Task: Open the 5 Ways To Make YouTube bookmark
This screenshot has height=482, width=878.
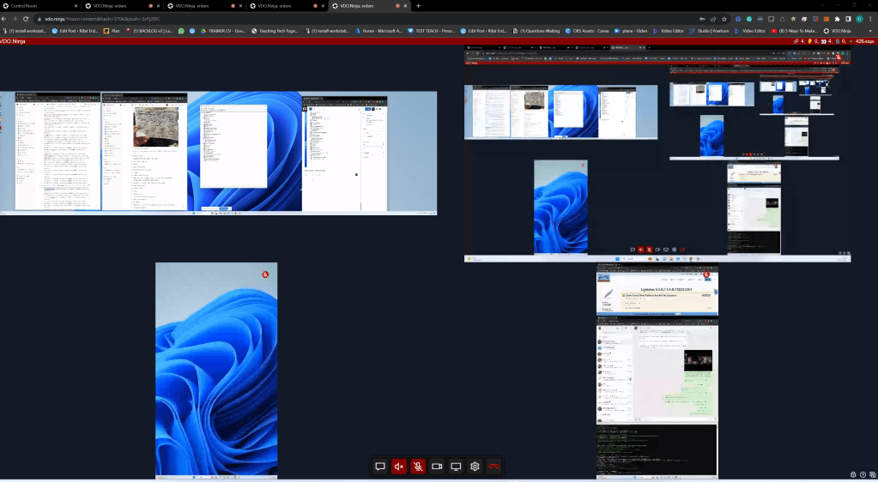Action: [795, 31]
